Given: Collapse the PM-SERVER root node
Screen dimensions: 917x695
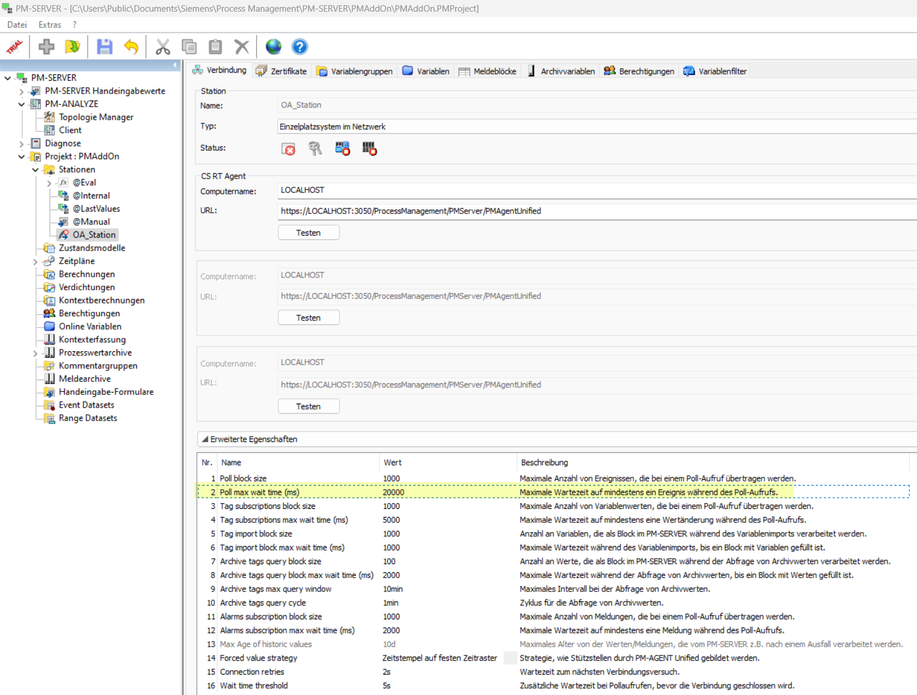Looking at the screenshot, I should point(8,78).
